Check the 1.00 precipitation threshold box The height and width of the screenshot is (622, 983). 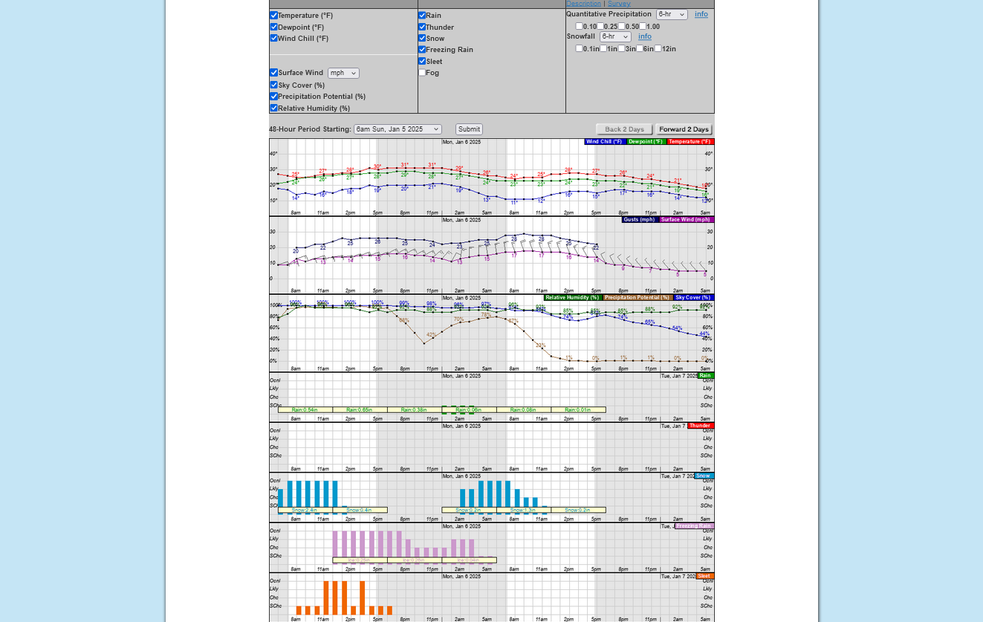pos(643,26)
